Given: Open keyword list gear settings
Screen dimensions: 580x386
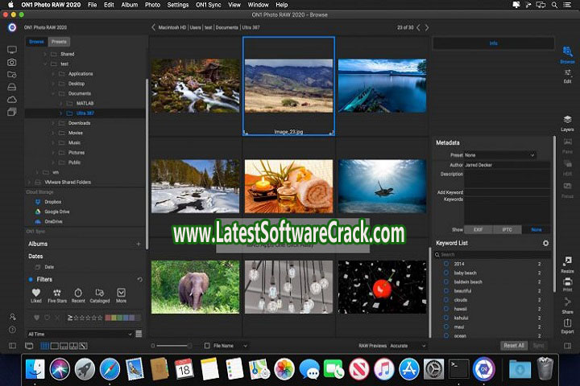Looking at the screenshot, I should tap(545, 243).
